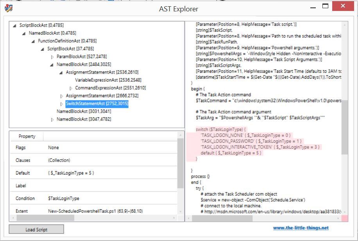Click the highlighted switch statement in code

(221, 129)
